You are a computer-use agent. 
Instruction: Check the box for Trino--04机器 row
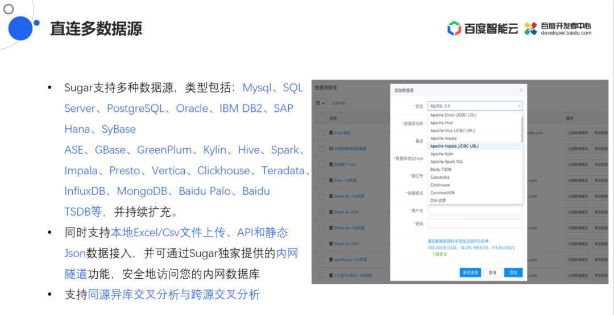[x=321, y=180]
